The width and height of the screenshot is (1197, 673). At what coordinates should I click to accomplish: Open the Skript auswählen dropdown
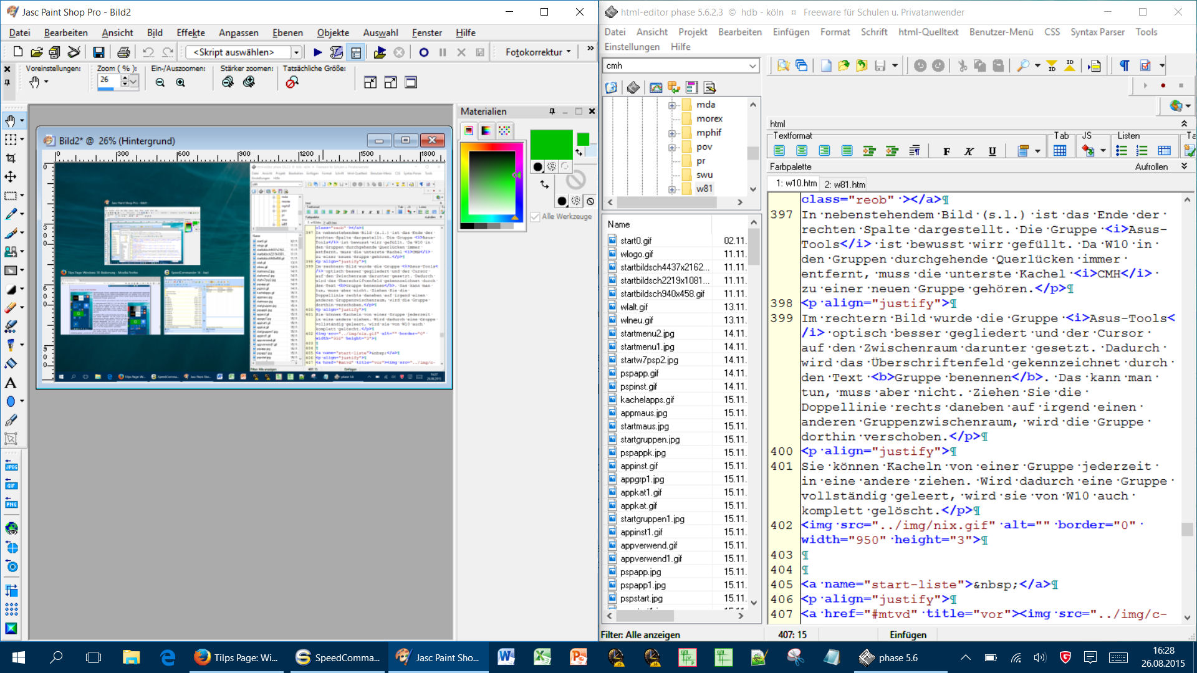point(297,52)
